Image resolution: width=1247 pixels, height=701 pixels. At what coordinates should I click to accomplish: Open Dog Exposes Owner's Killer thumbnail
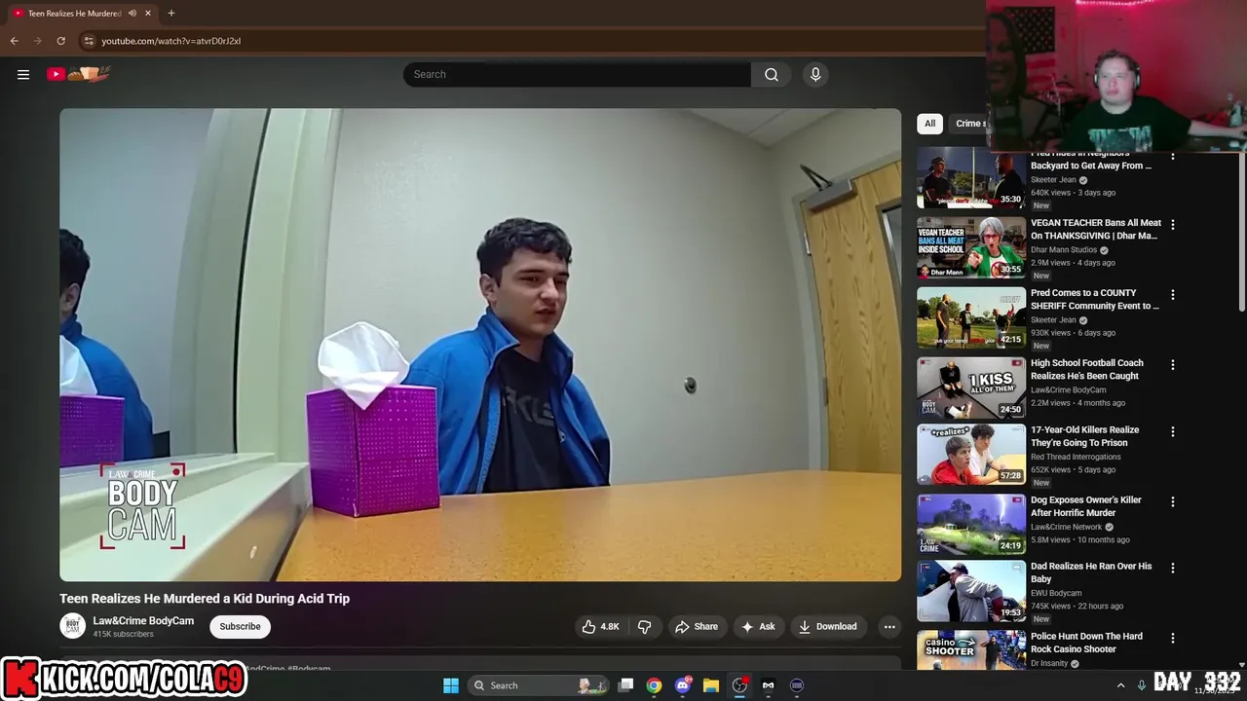click(x=971, y=525)
